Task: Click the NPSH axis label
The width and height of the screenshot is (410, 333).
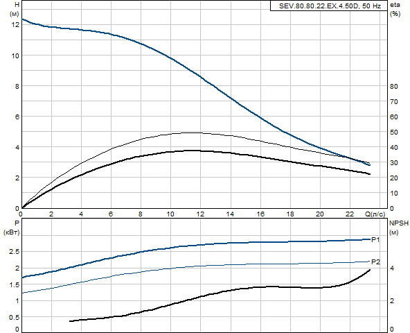Action: point(399,223)
